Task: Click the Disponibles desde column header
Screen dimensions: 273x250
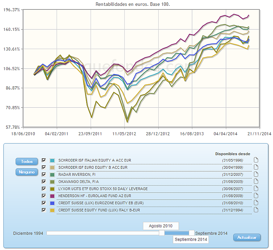Action: pyautogui.click(x=232, y=154)
